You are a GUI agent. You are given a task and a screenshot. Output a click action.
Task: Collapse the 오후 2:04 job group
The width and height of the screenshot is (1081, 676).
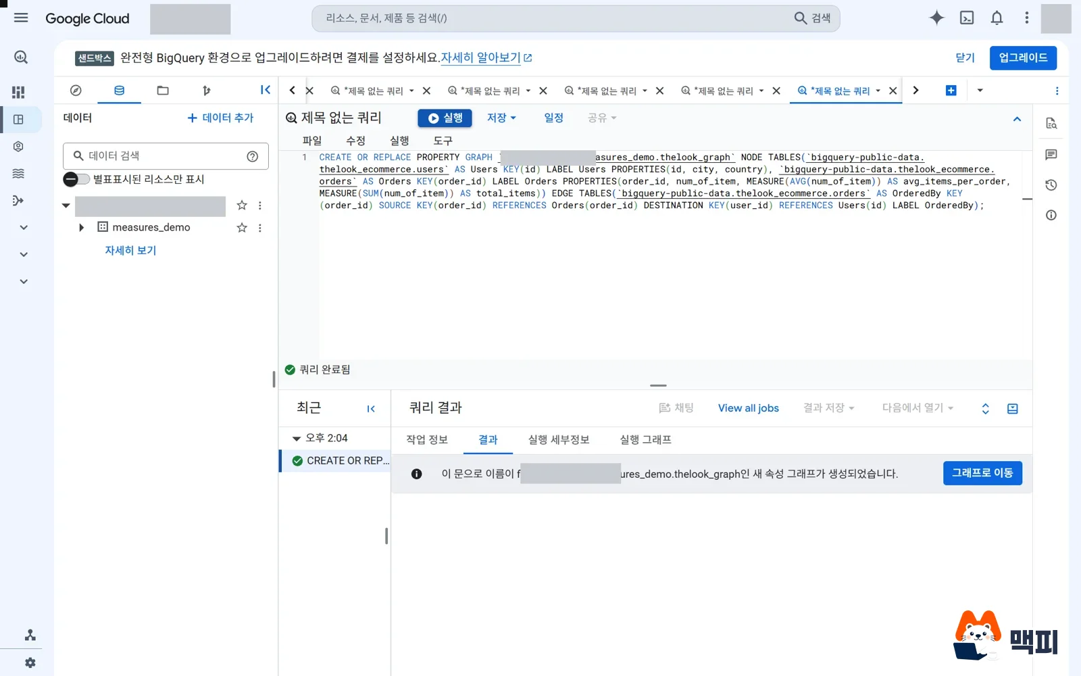297,439
